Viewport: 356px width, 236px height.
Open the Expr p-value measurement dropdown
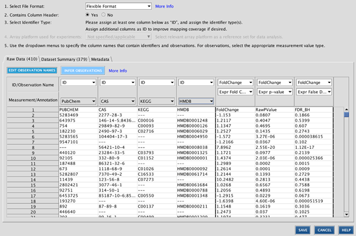coord(274,92)
